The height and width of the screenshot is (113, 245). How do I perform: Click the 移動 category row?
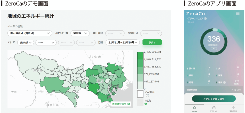[x=199, y=75]
